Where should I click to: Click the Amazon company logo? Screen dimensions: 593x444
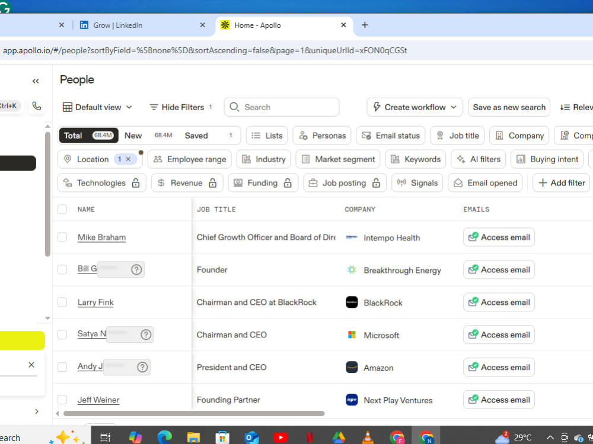(352, 368)
